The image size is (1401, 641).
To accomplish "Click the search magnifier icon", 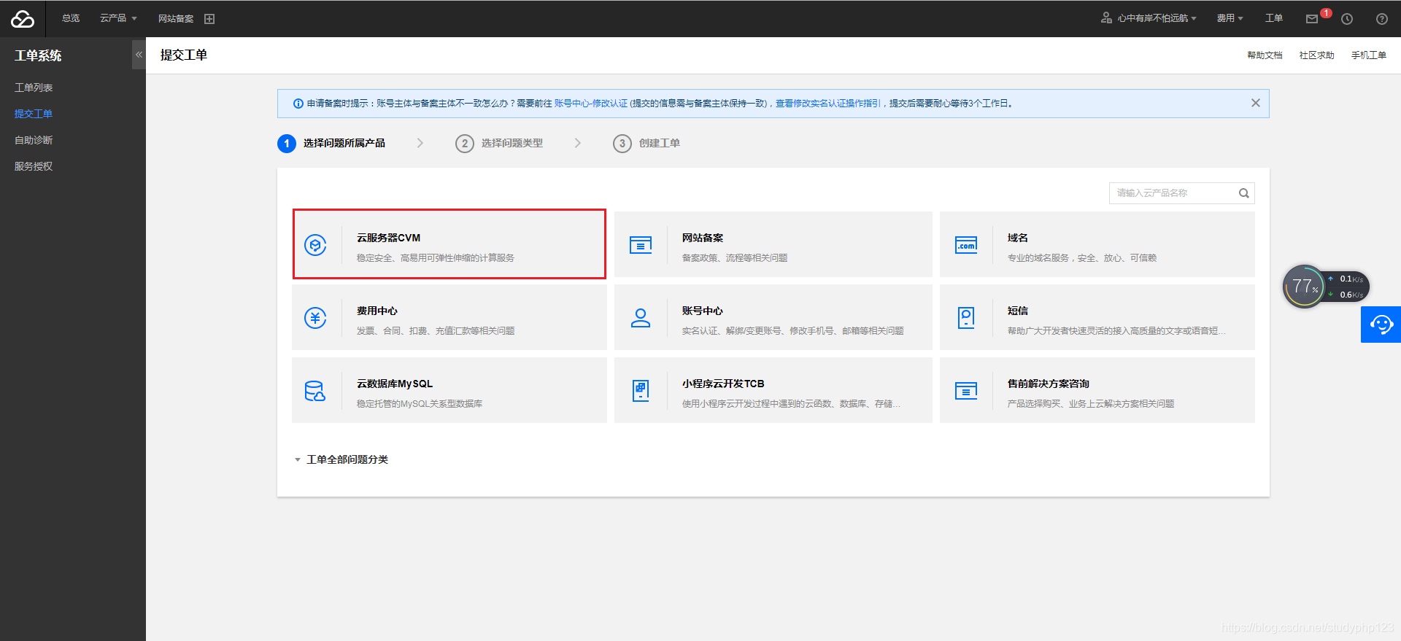I will [x=1244, y=193].
